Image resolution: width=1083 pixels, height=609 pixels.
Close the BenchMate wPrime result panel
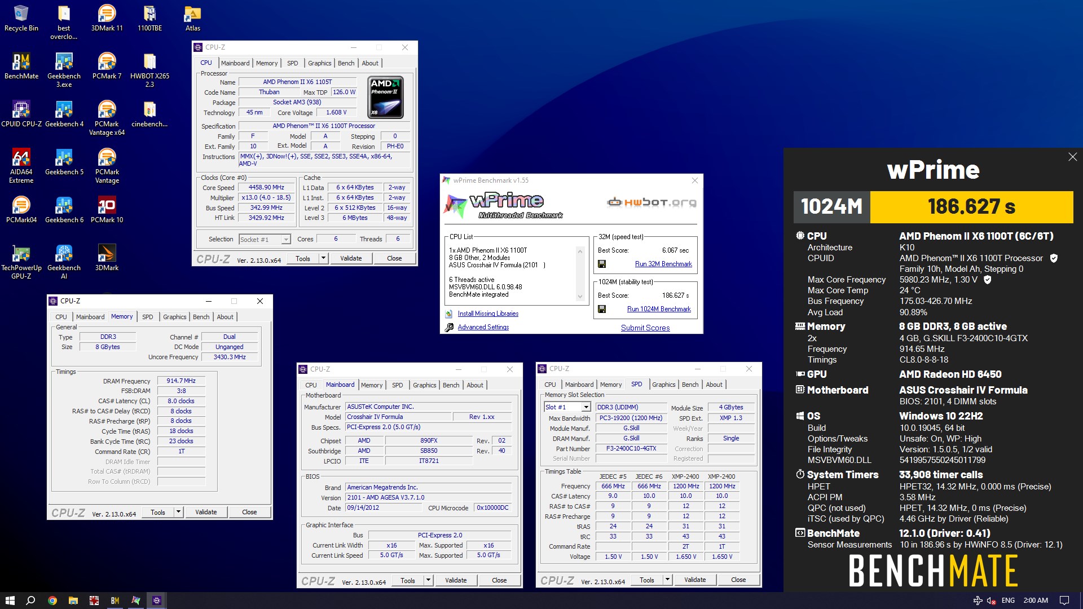coord(1072,157)
